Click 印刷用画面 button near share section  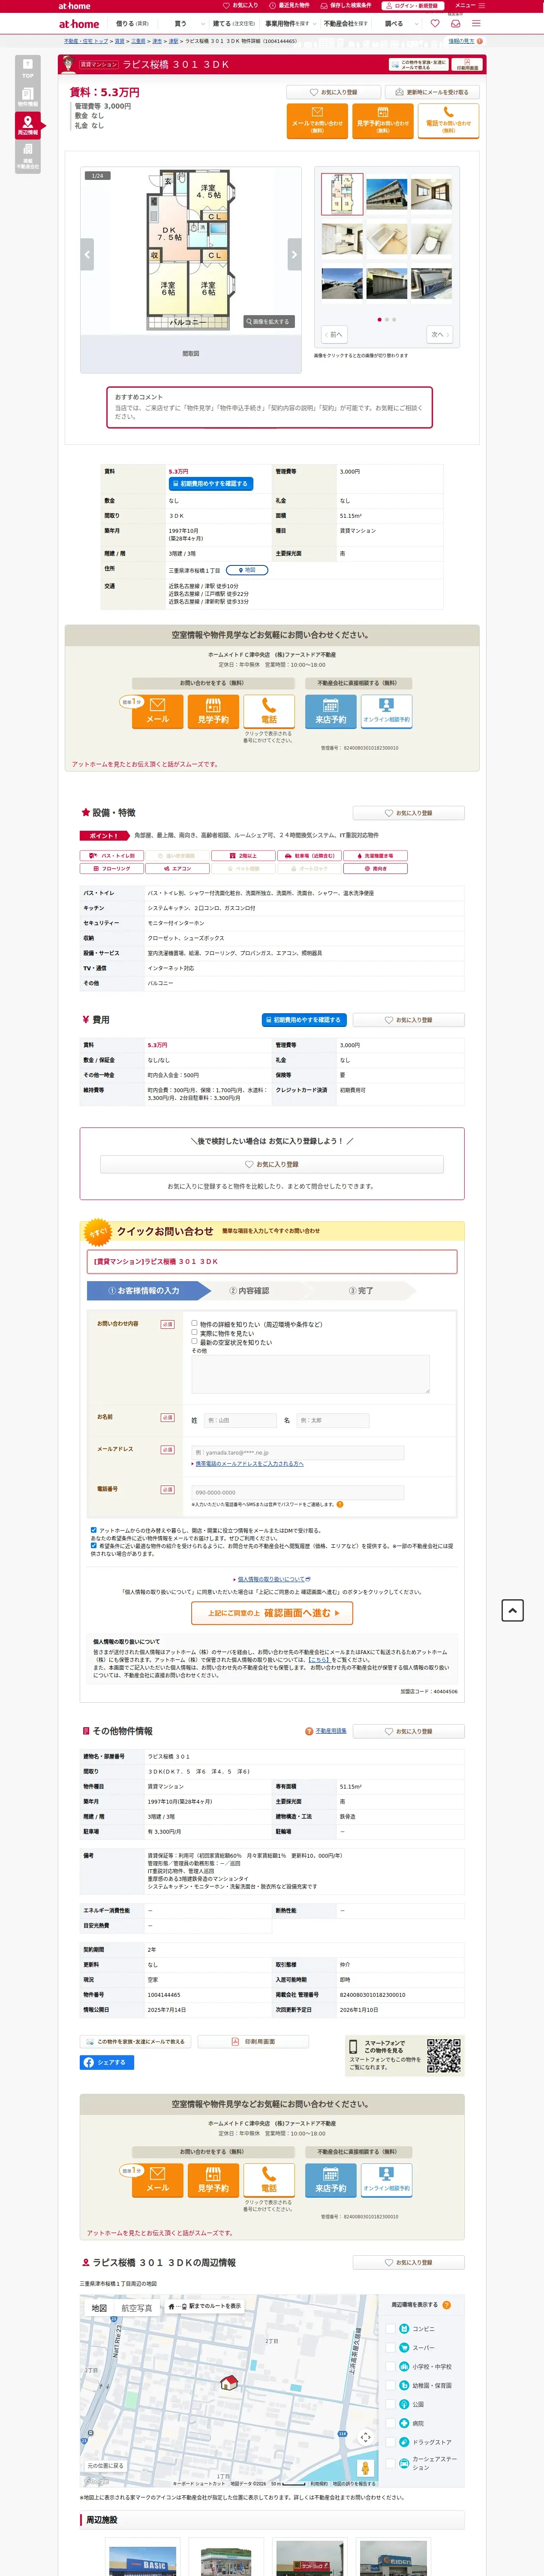253,2042
